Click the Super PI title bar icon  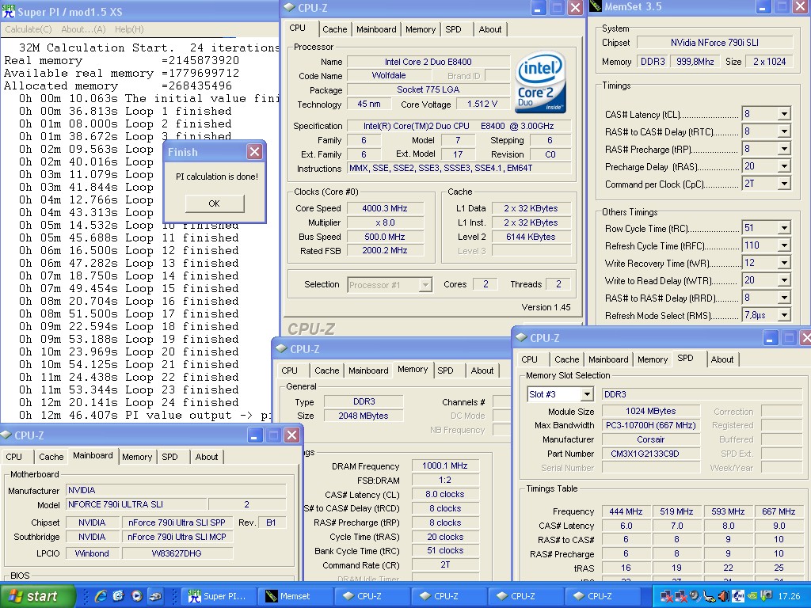point(8,11)
